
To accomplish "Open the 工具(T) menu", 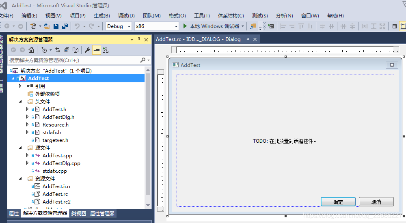I will [202, 16].
